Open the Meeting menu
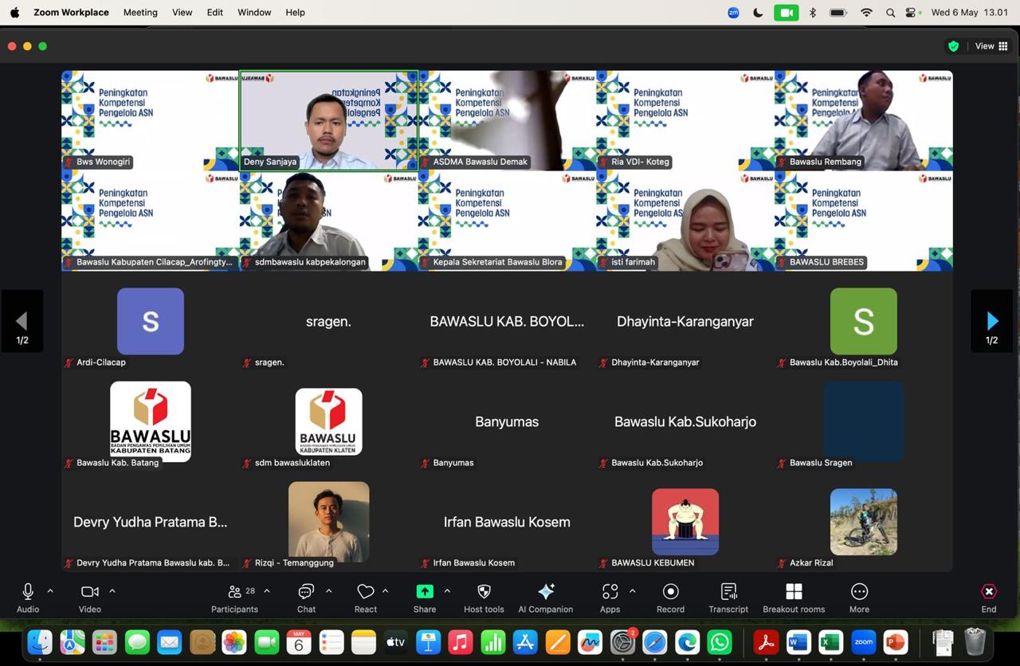 tap(140, 13)
